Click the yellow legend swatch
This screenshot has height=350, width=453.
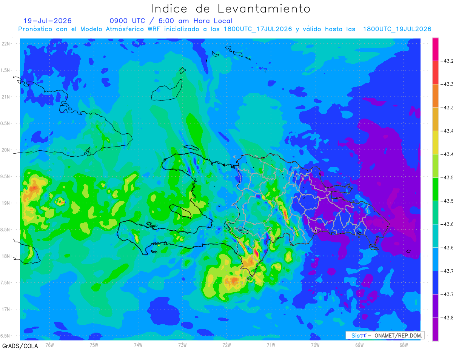[x=435, y=142]
